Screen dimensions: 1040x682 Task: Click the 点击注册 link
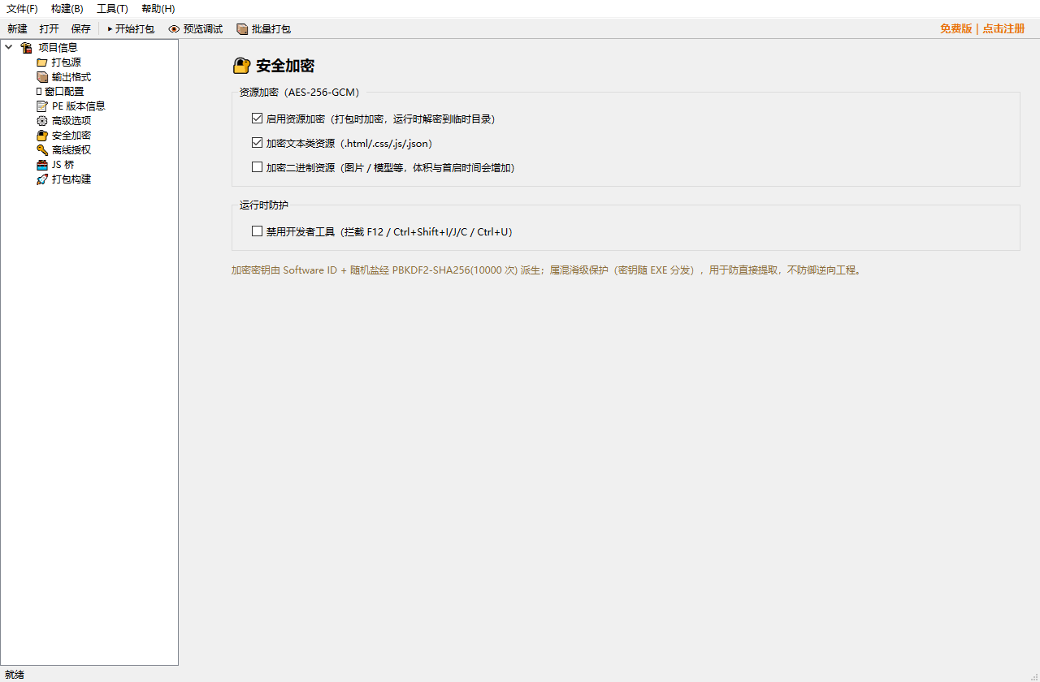[1003, 29]
